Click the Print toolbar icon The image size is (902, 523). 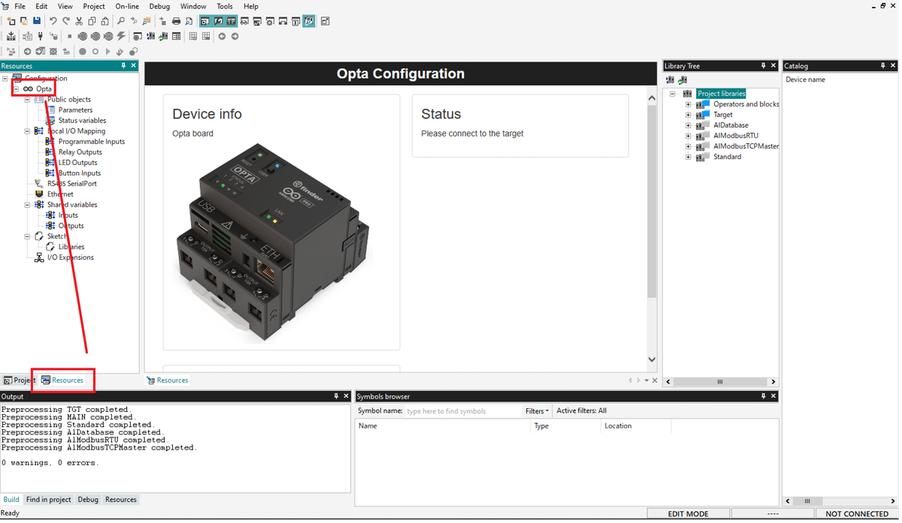(176, 21)
